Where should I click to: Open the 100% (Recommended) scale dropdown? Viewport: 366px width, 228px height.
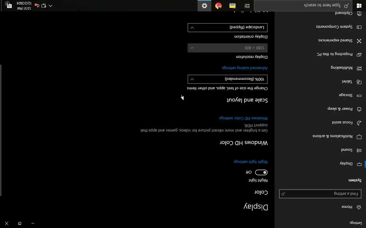pos(228,79)
